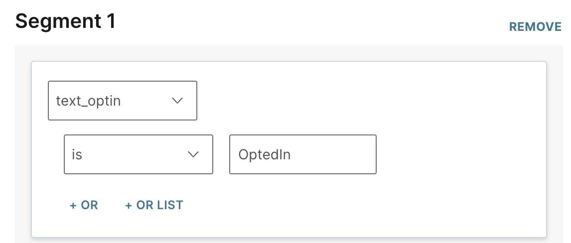571x243 pixels.
Task: Click the OptedIn text in value box
Action: 265,154
